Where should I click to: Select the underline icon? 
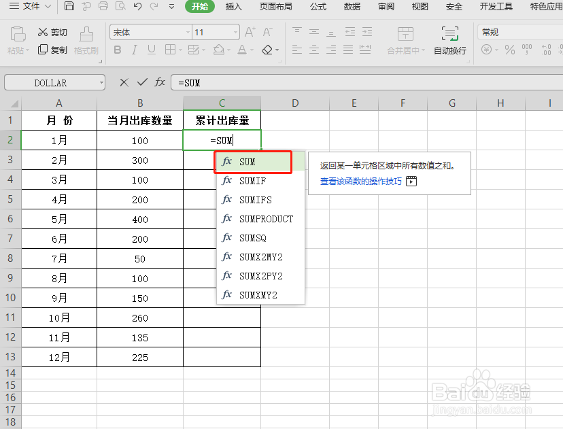point(150,50)
